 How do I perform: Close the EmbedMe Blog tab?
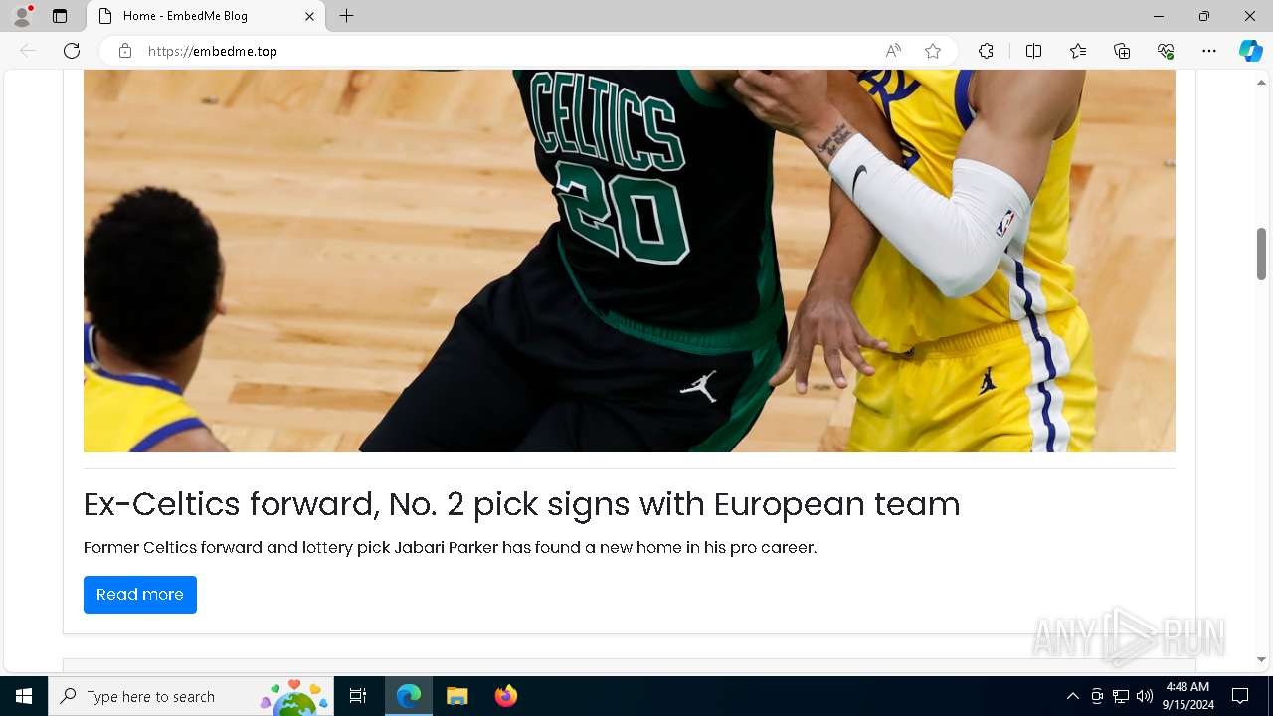[x=309, y=16]
